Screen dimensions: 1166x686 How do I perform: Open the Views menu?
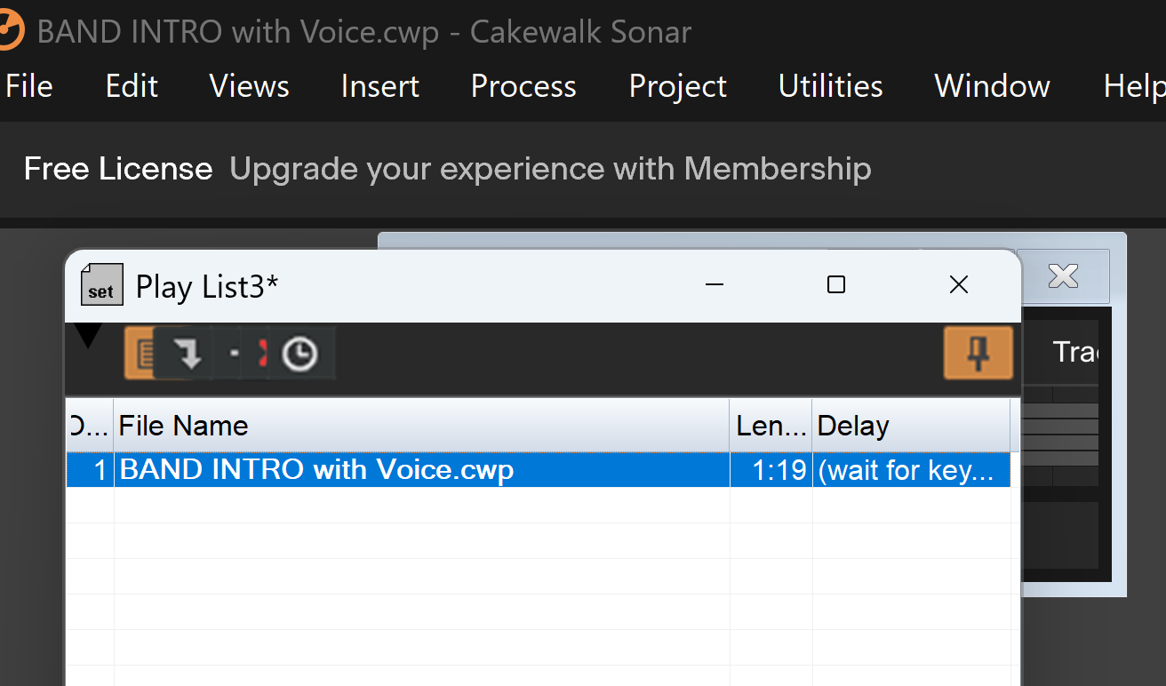[249, 86]
